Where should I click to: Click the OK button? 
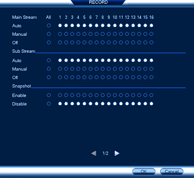[x=144, y=172]
